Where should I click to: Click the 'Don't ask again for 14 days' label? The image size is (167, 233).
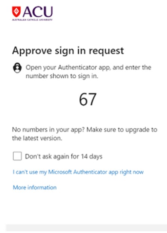pyautogui.click(x=64, y=157)
